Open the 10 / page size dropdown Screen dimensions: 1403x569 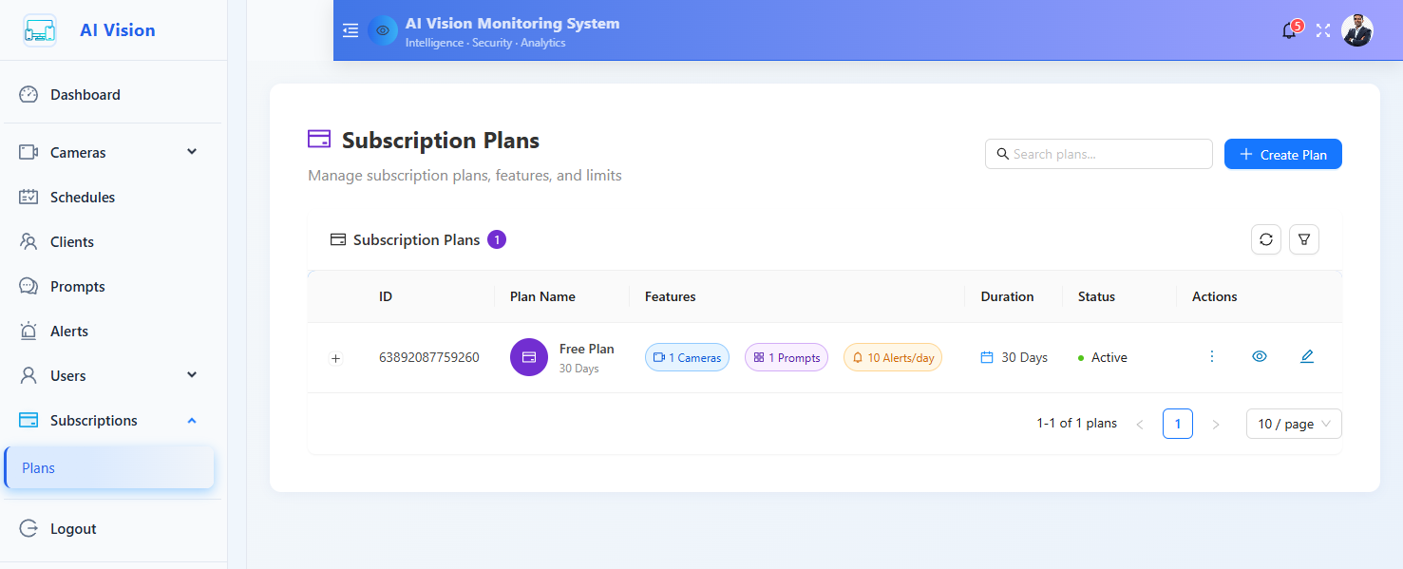tap(1294, 424)
